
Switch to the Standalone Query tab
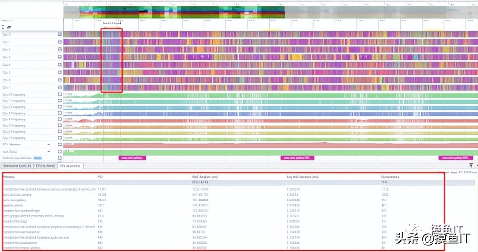pyautogui.click(x=17, y=166)
